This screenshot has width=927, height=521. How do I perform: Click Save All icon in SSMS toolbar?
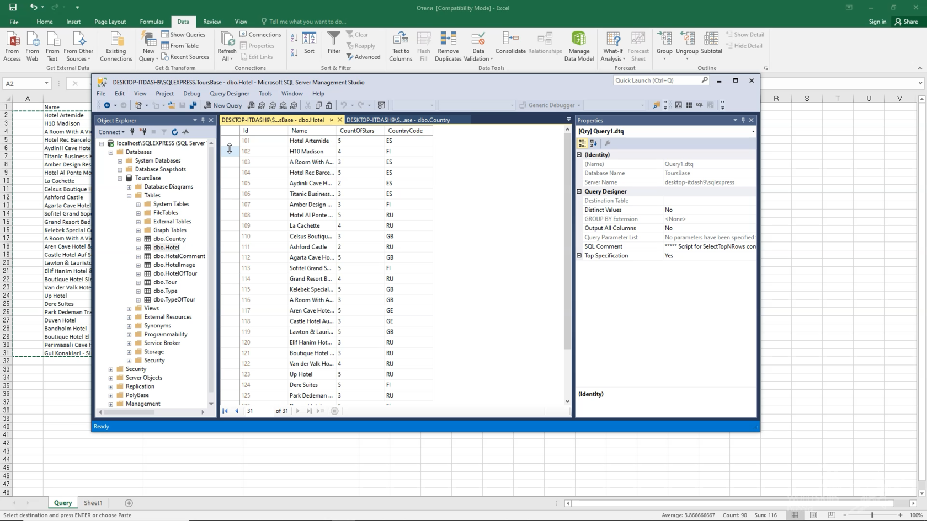193,105
